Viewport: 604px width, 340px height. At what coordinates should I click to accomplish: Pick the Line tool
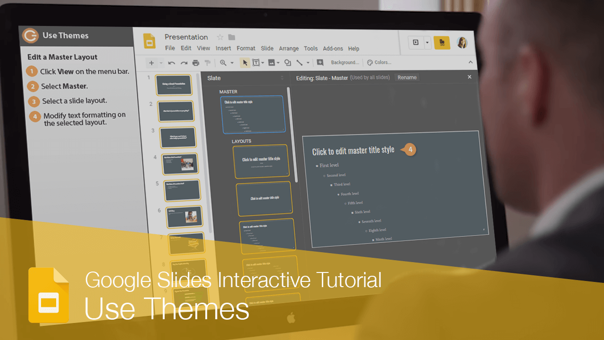(300, 63)
